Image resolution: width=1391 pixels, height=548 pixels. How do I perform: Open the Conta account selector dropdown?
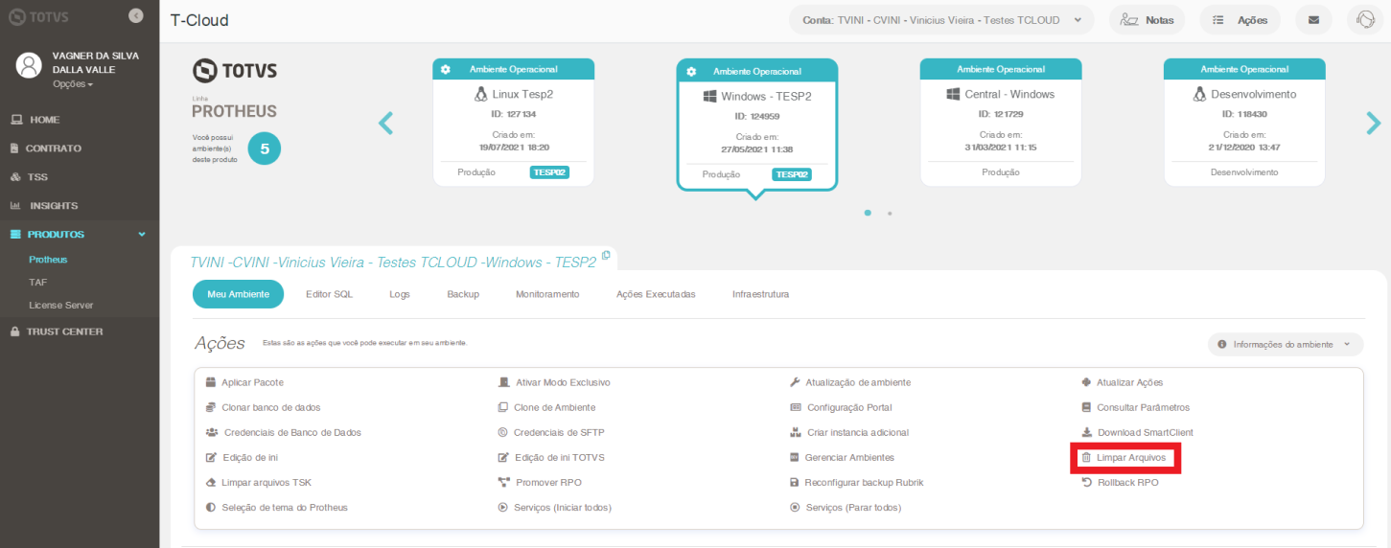tap(941, 19)
